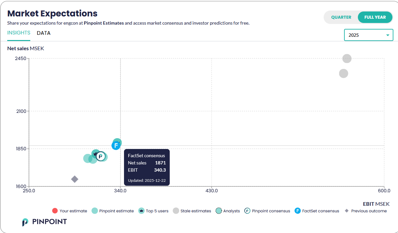Click the Pinpoint consensus legend icon

pos(247,211)
